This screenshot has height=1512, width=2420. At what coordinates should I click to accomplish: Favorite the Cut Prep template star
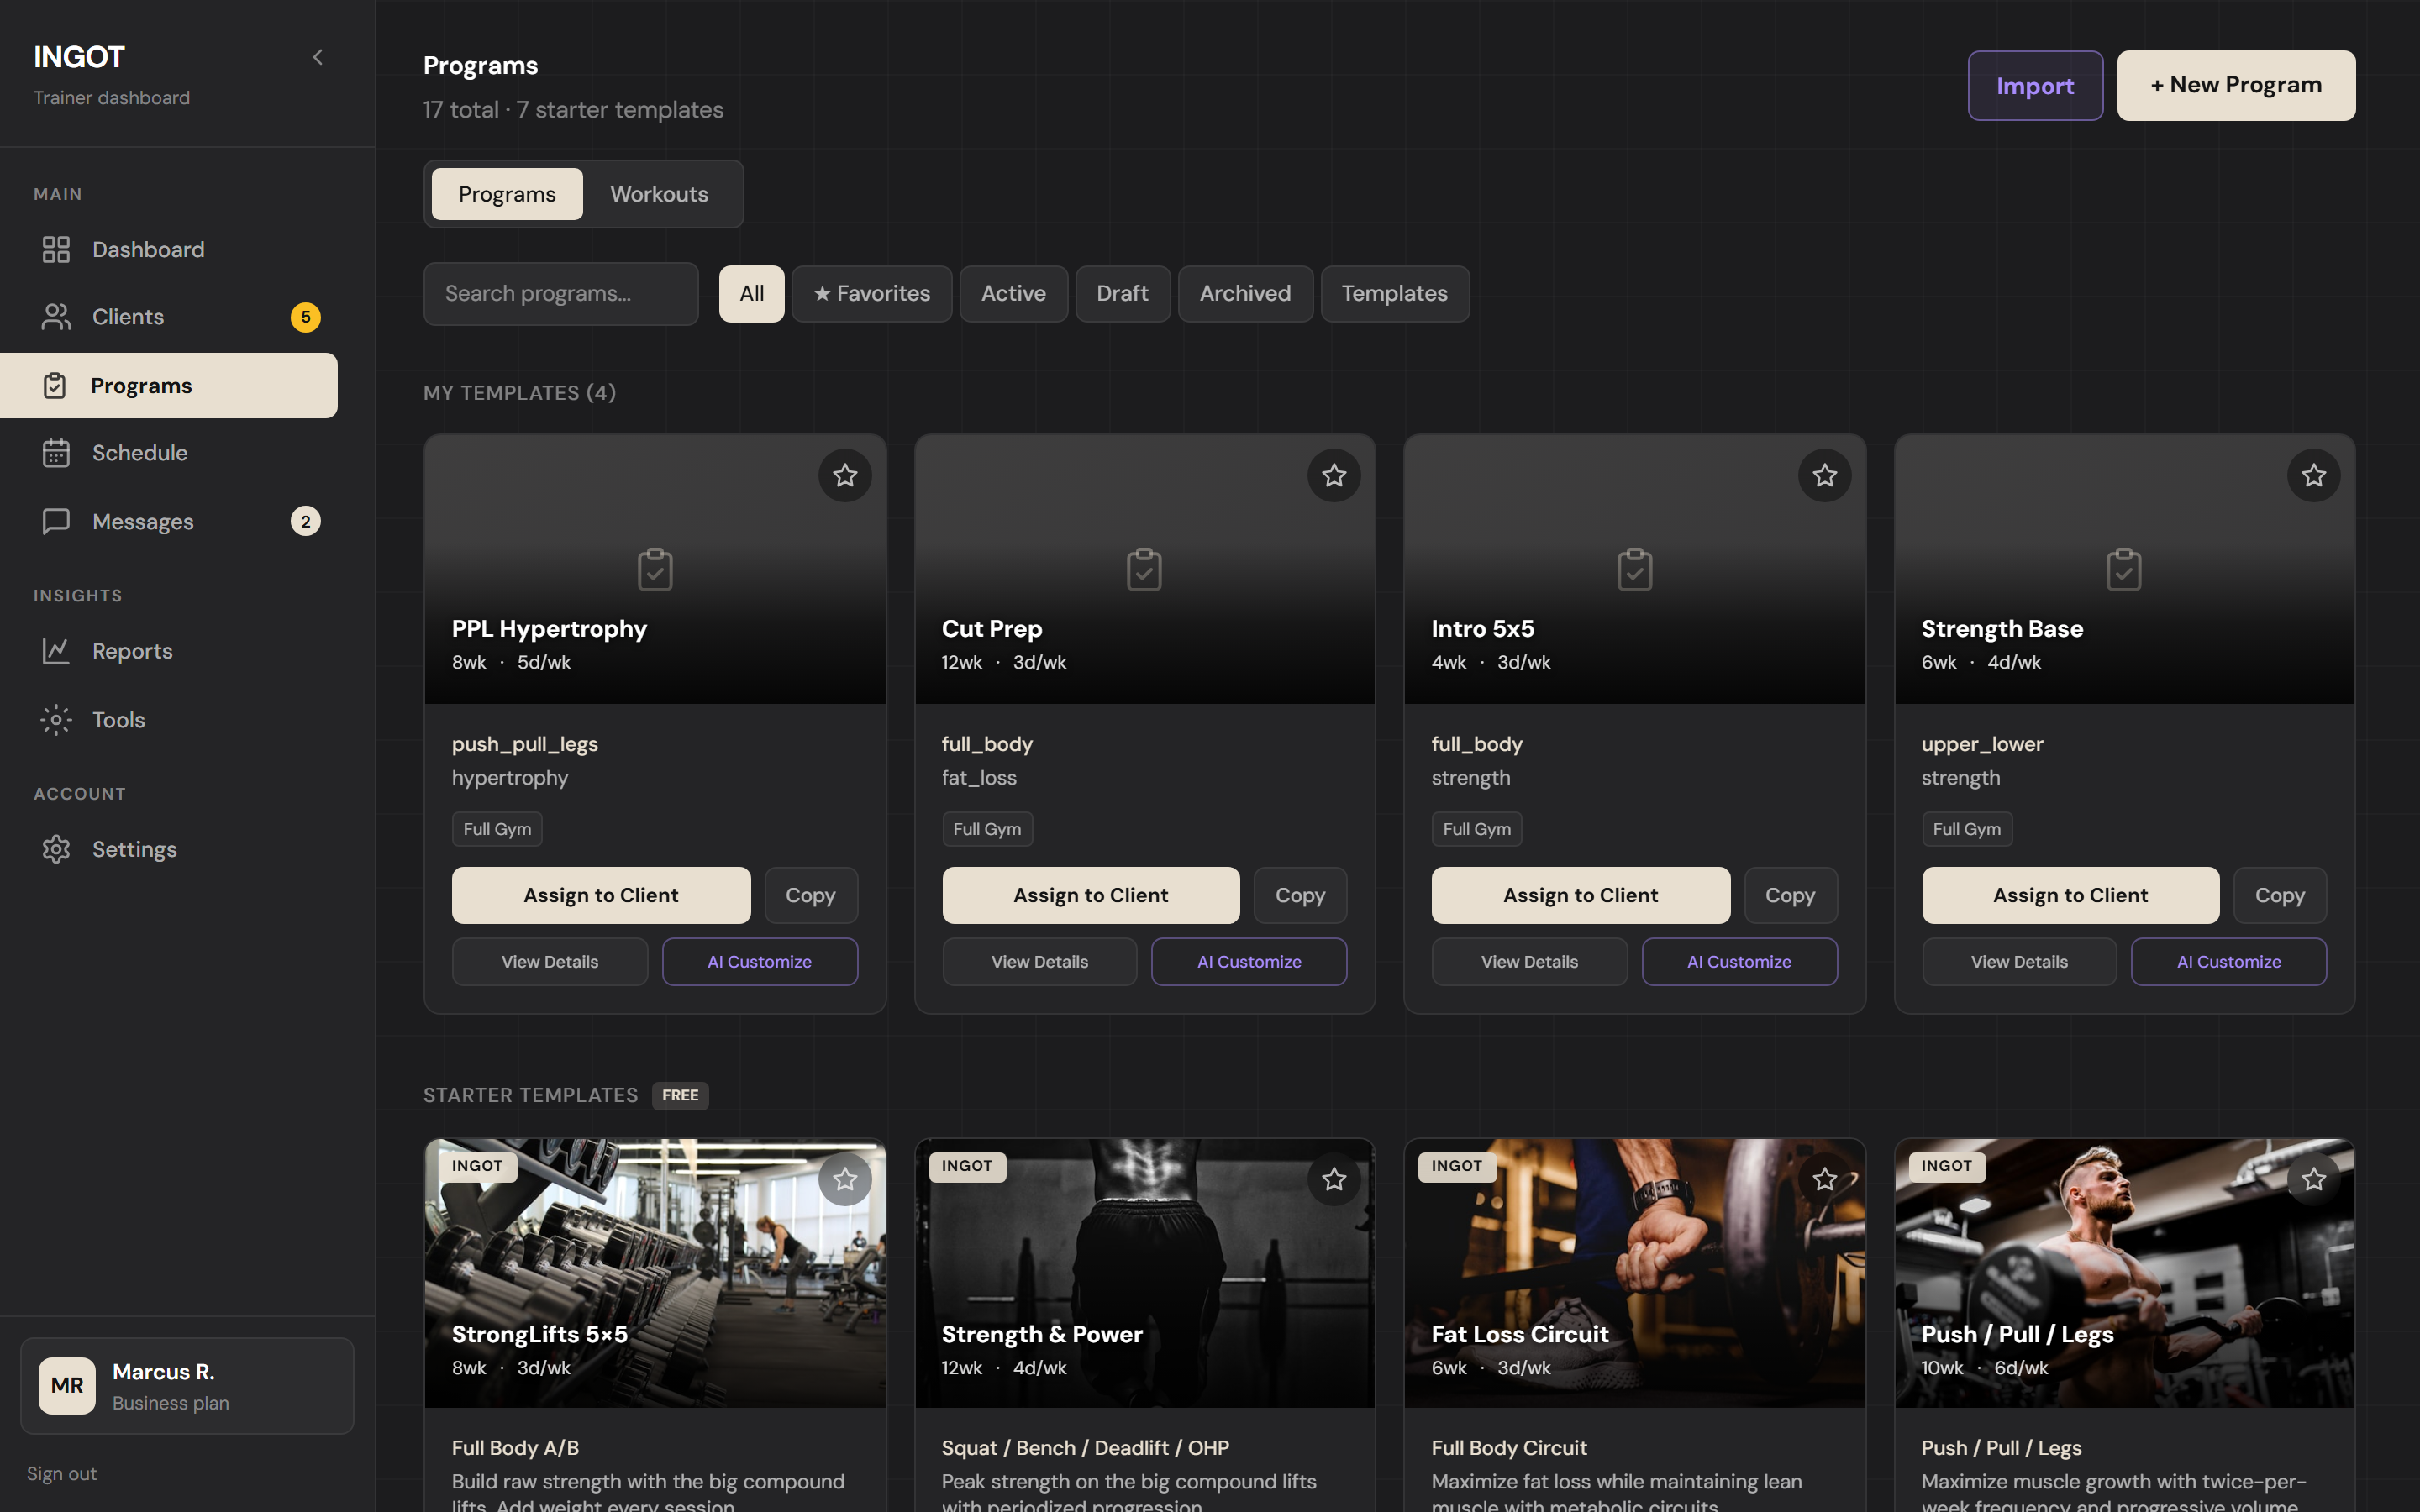click(x=1334, y=475)
